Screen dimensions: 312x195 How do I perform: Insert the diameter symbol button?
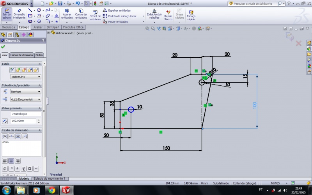point(5,168)
